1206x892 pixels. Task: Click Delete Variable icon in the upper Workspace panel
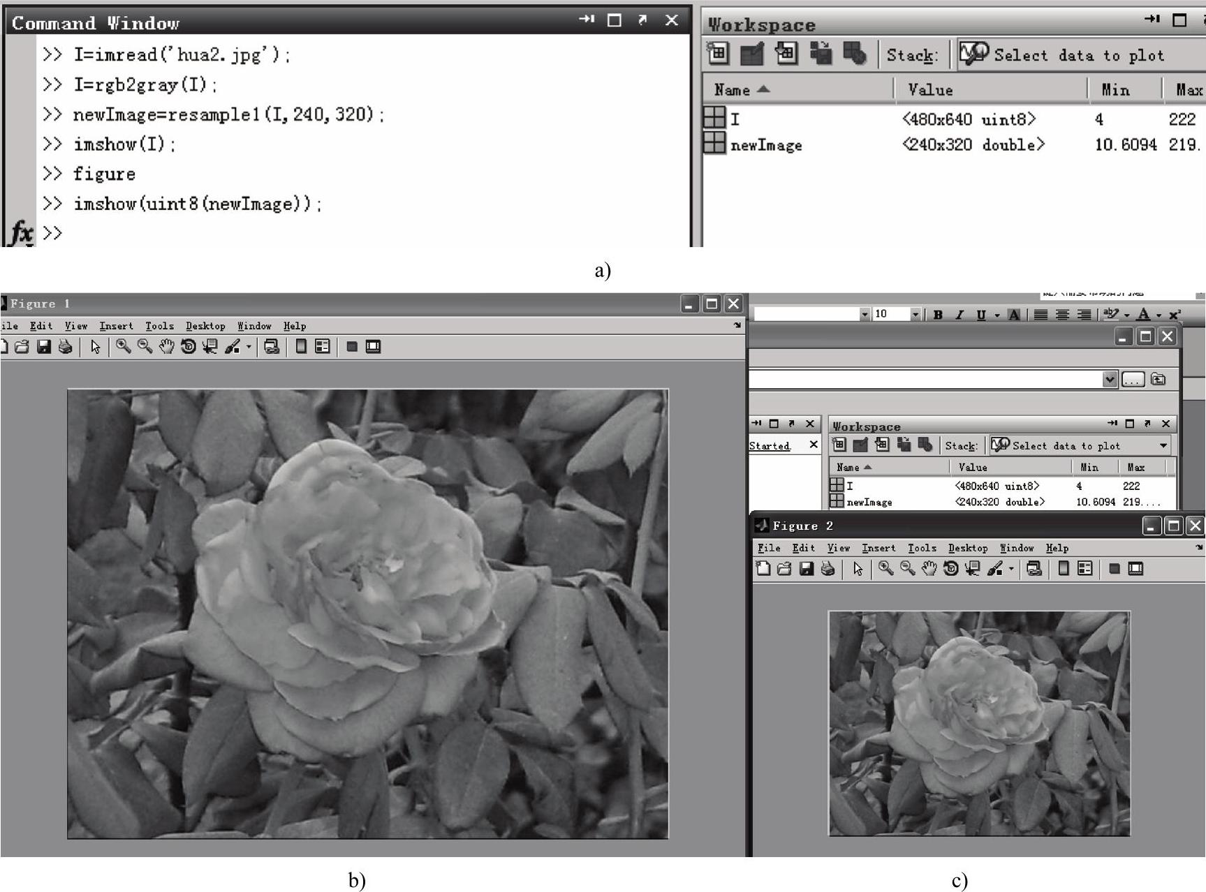pos(855,54)
